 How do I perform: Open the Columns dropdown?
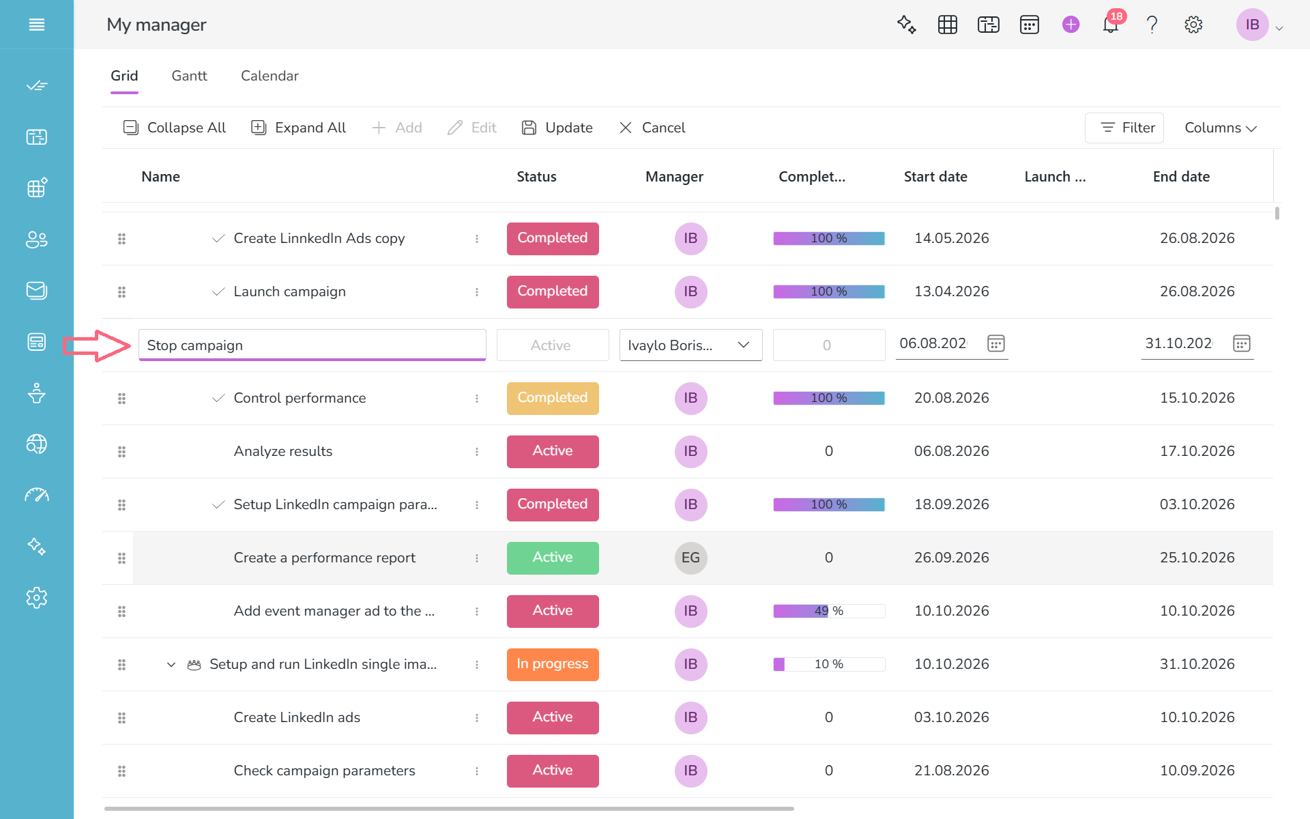click(1220, 128)
